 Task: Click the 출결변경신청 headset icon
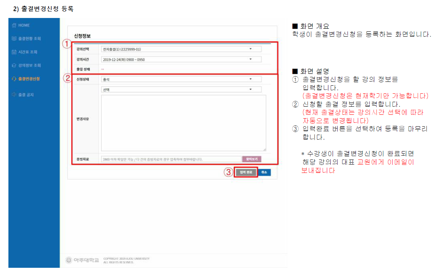14,79
